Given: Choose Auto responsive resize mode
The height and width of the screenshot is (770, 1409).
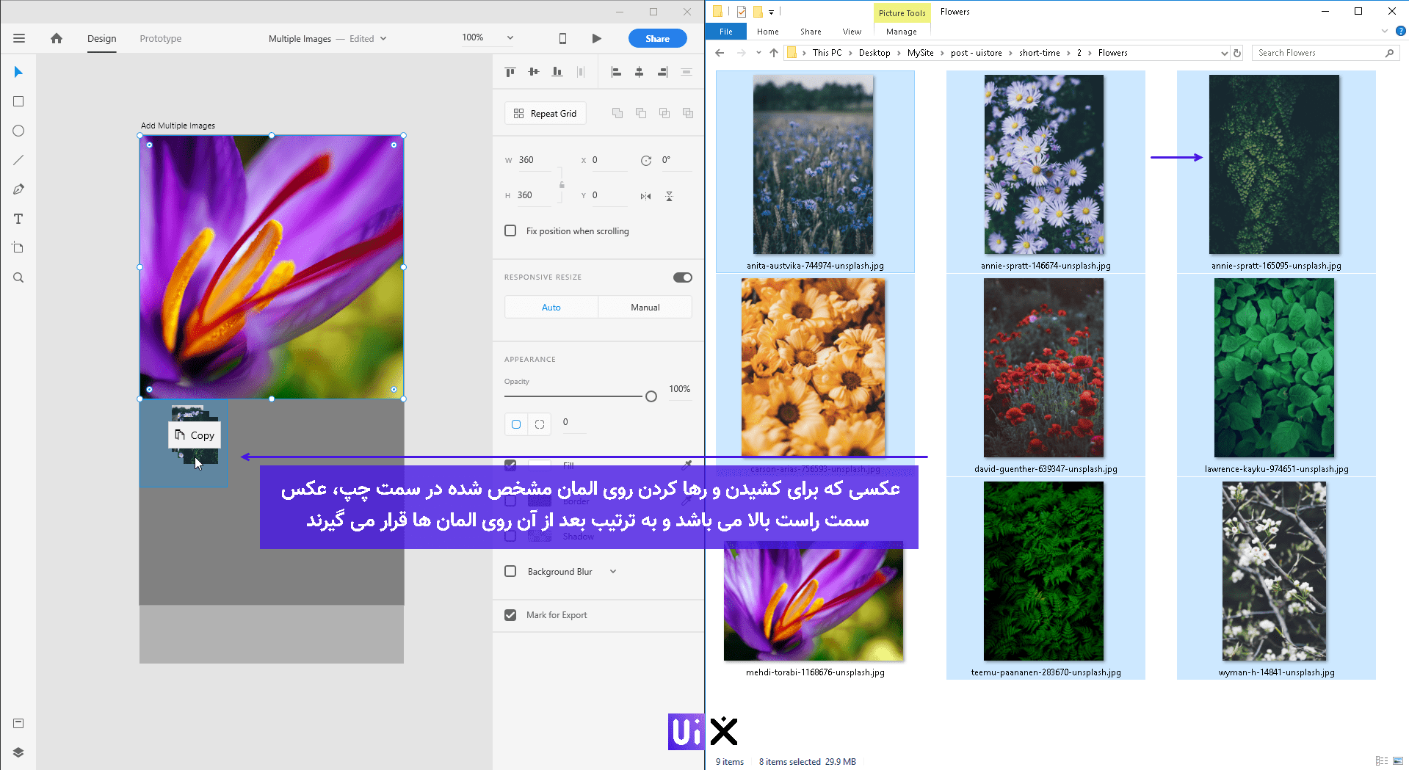Looking at the screenshot, I should 551,308.
